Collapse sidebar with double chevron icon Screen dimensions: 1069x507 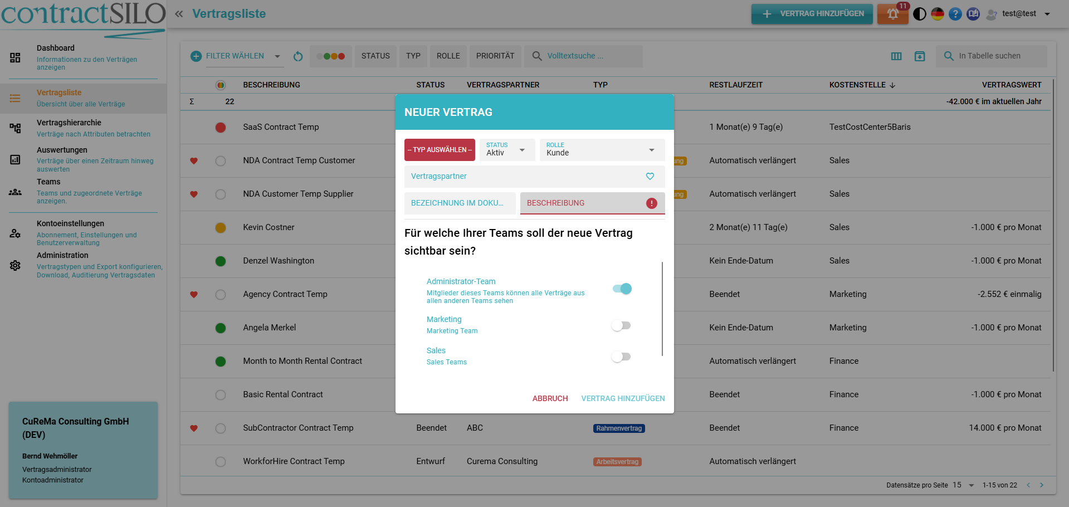point(179,14)
